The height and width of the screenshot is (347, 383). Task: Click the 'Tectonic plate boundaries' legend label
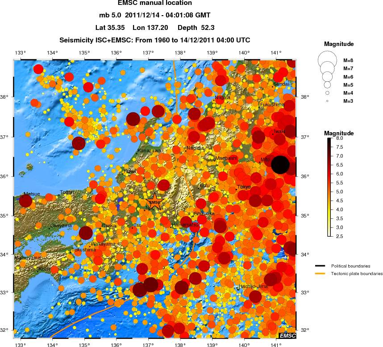click(357, 274)
